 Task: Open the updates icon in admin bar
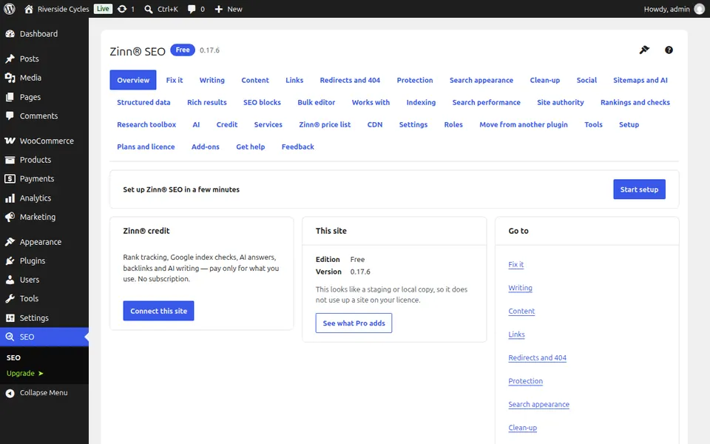click(x=122, y=9)
